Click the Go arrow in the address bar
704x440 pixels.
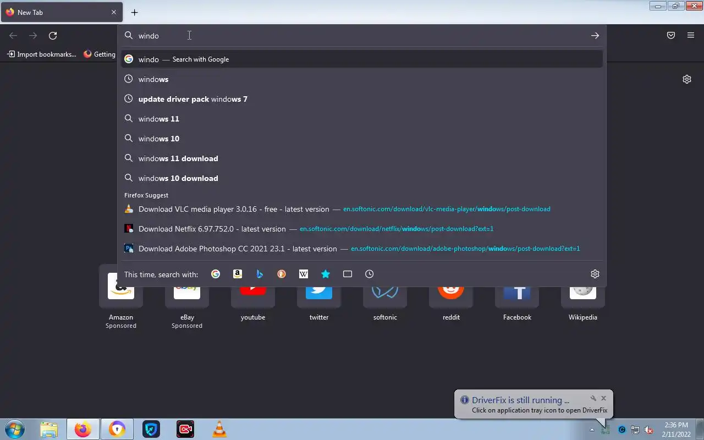pos(595,36)
